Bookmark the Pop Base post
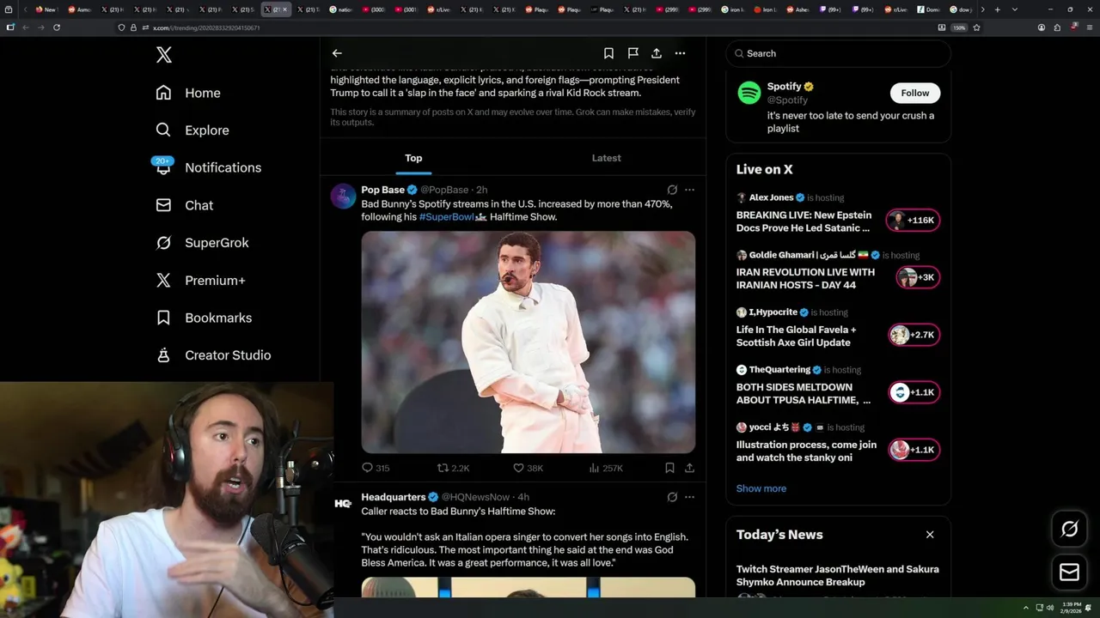Viewport: 1100px width, 618px height. pyautogui.click(x=669, y=468)
